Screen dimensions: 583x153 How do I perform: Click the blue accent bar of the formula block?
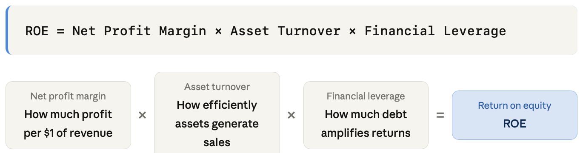pos(7,30)
